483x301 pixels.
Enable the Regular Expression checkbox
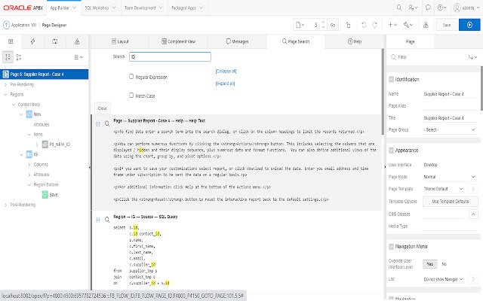coord(131,77)
